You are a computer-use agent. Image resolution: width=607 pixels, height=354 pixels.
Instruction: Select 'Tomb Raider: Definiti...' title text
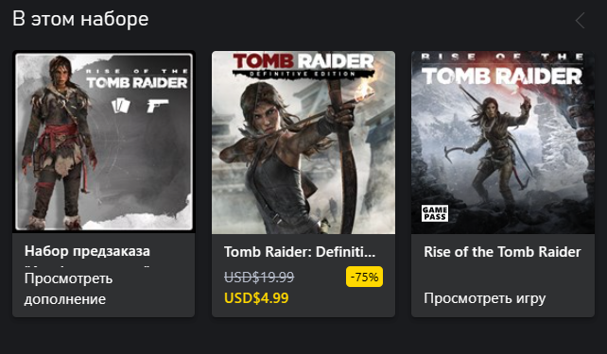[300, 252]
